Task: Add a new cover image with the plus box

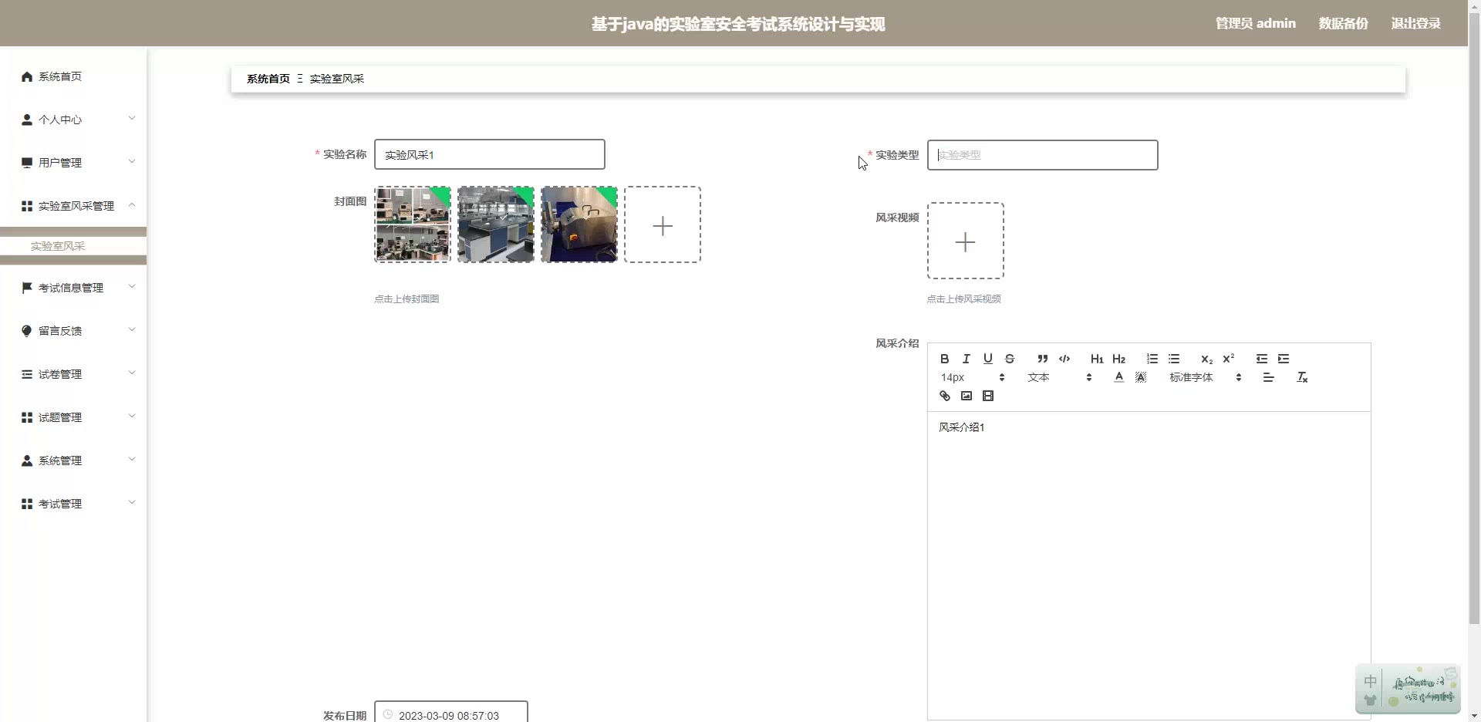Action: [663, 224]
